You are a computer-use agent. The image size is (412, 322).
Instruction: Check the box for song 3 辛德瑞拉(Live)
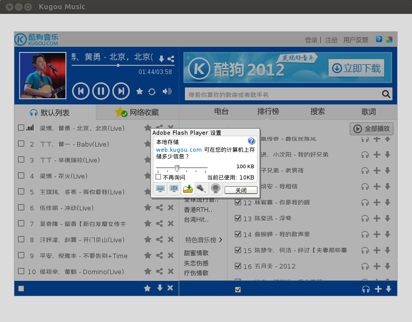coord(21,159)
